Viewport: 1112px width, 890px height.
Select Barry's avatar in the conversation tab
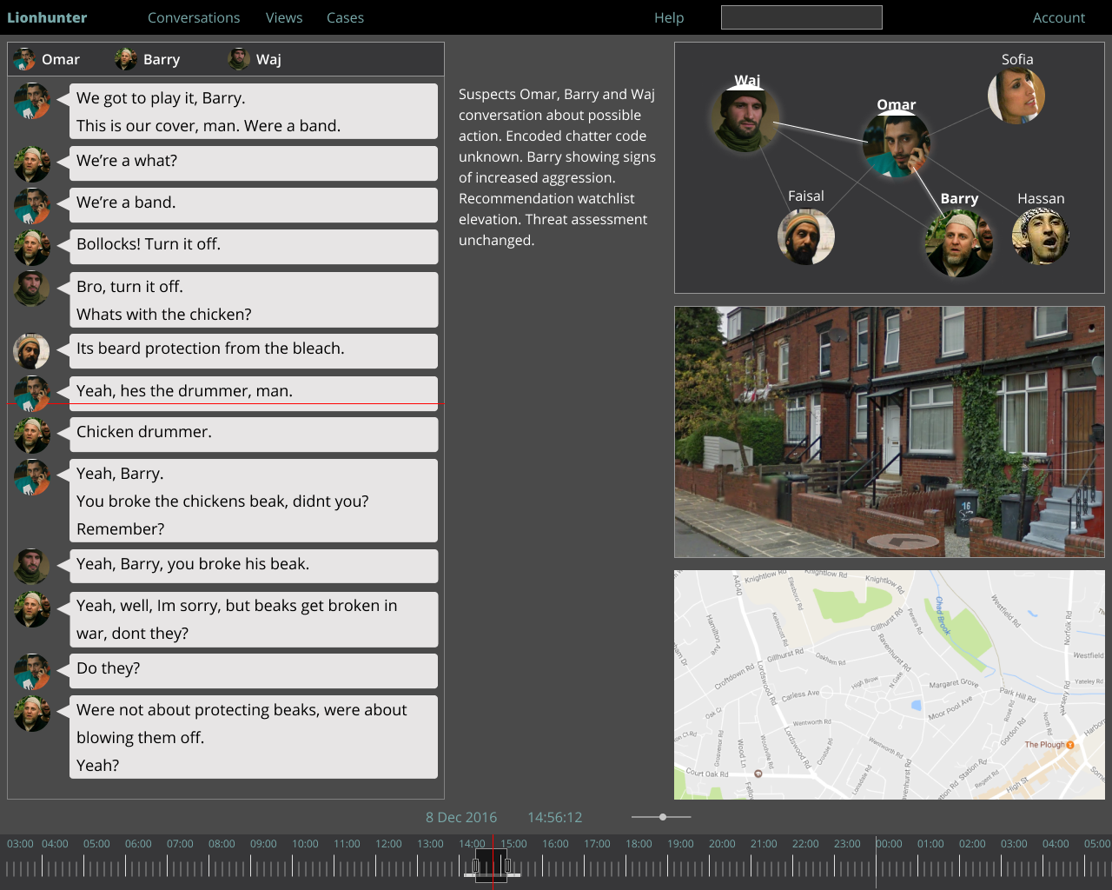[x=124, y=59]
